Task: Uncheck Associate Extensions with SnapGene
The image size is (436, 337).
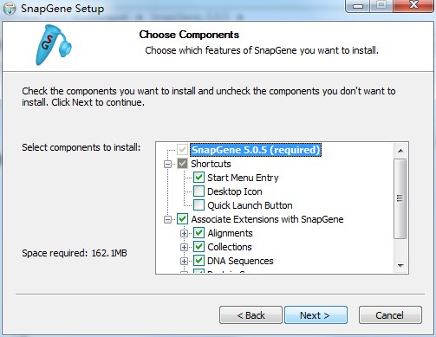Action: coord(182,219)
